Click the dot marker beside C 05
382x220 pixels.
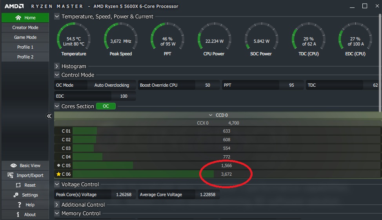pos(58,165)
